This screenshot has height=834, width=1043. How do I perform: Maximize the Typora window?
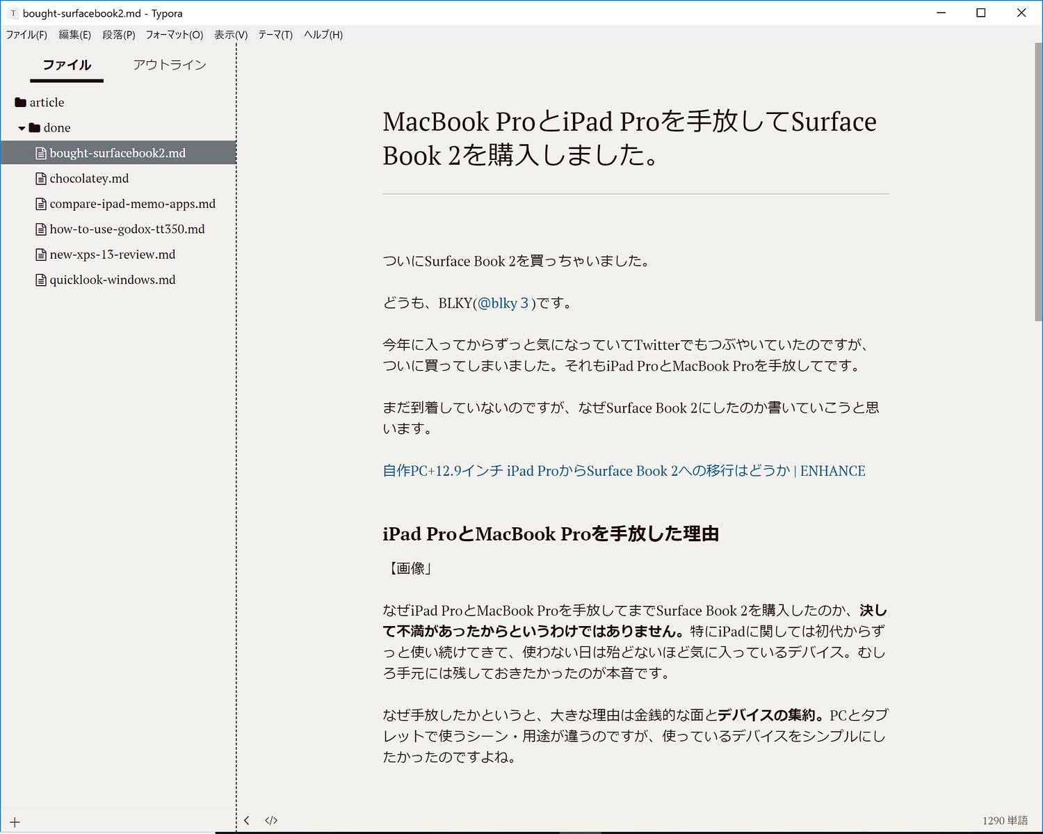click(x=981, y=13)
